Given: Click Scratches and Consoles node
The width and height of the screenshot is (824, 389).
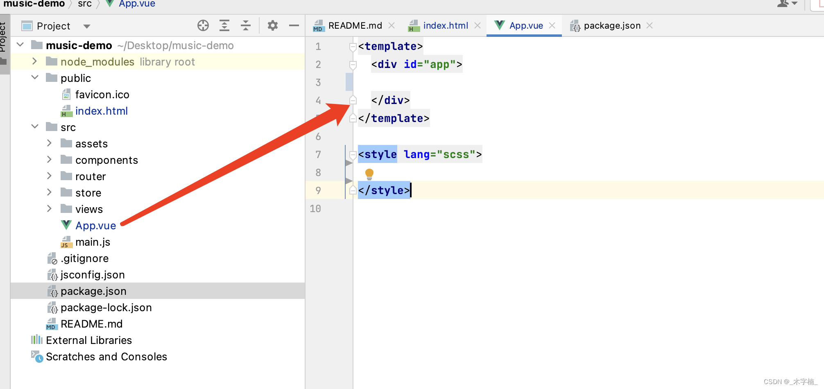Looking at the screenshot, I should tap(106, 357).
